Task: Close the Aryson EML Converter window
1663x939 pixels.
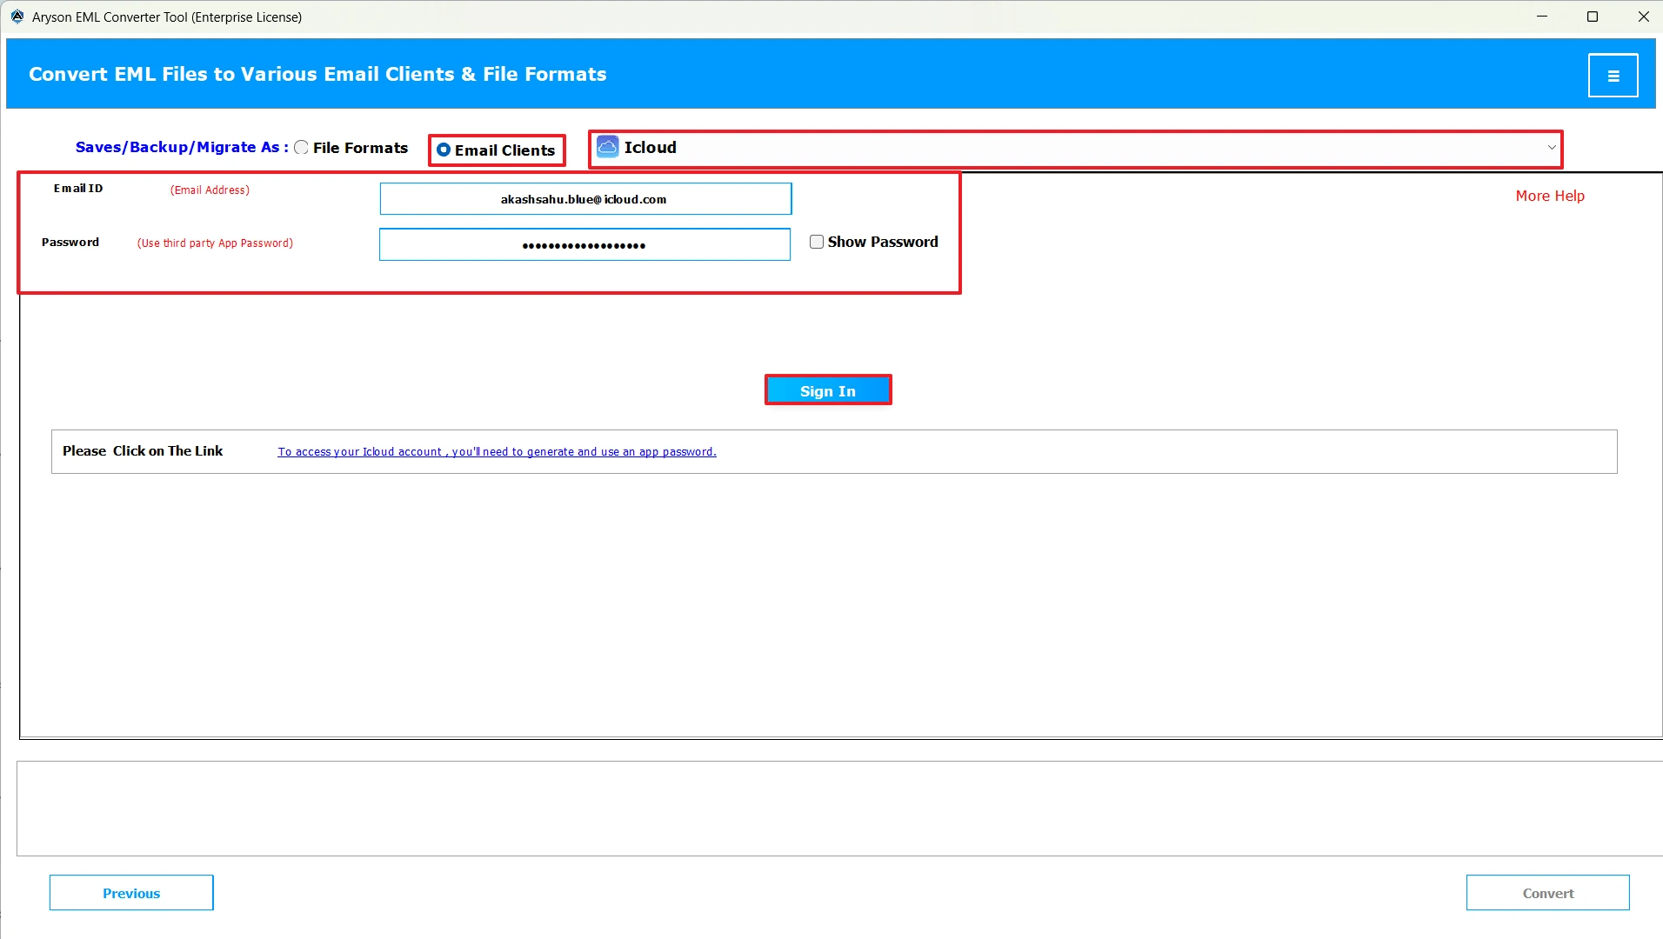Action: (x=1643, y=17)
